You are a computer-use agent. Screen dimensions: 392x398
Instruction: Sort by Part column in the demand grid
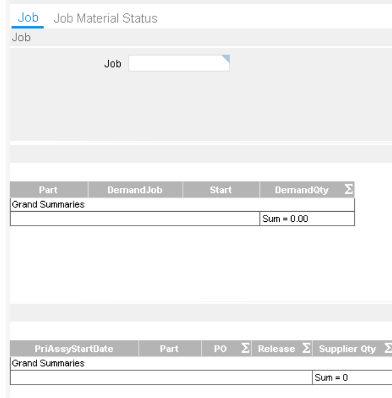click(49, 190)
